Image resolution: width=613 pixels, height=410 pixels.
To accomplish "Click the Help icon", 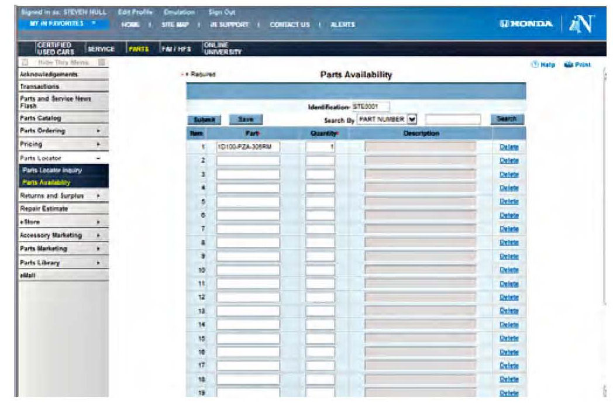I will point(535,65).
